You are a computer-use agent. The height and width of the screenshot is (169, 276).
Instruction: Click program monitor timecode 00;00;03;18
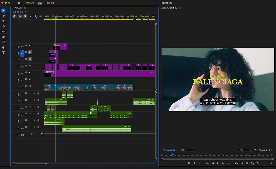coord(169,150)
